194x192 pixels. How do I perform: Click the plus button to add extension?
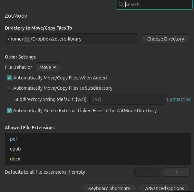pyautogui.click(x=177, y=172)
